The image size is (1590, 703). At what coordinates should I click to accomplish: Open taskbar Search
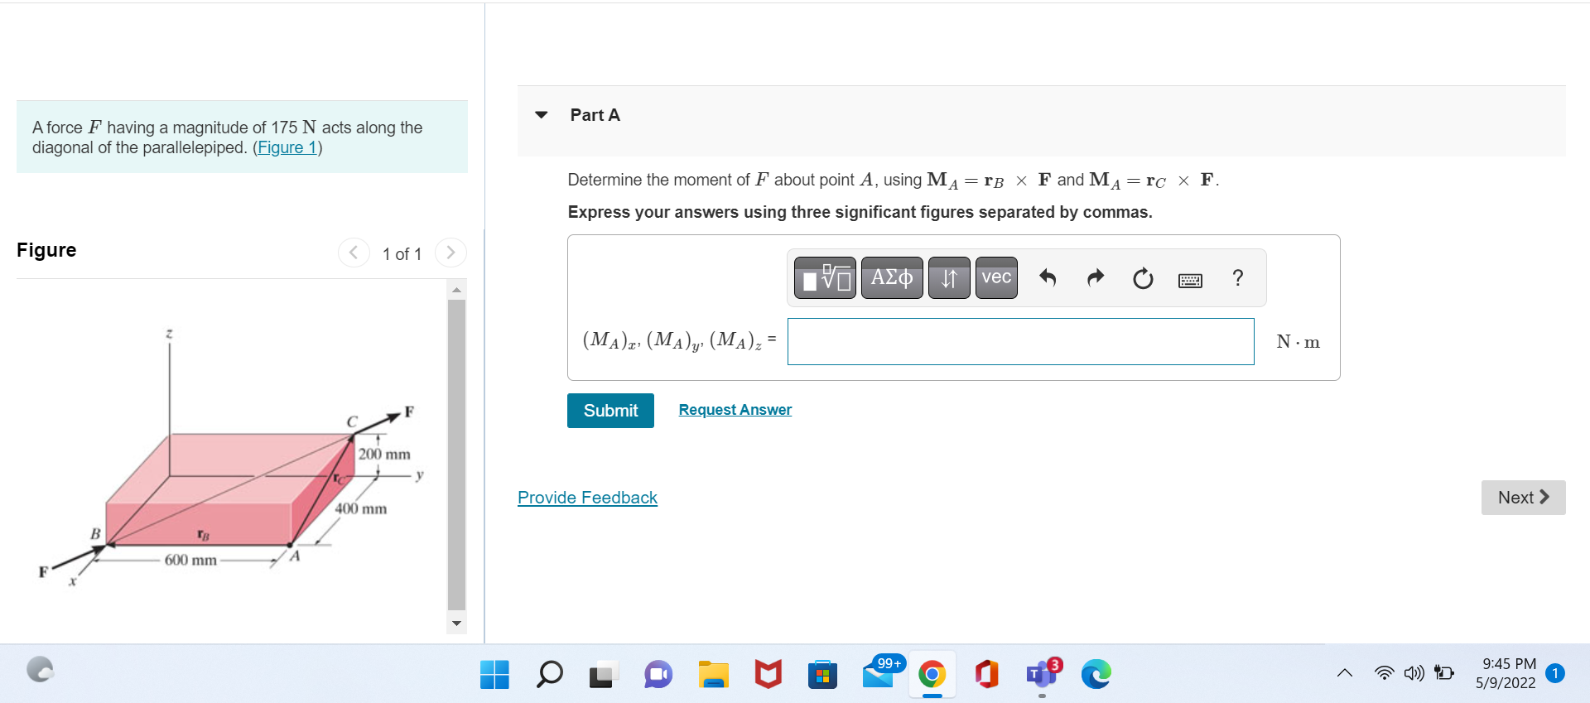tap(549, 674)
